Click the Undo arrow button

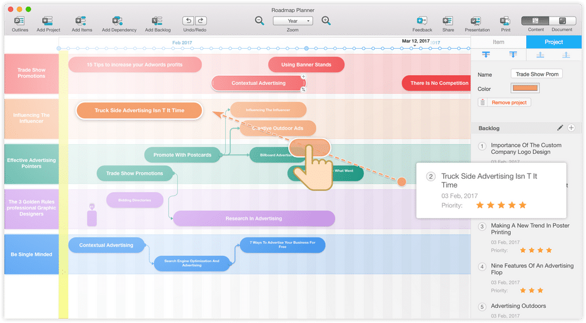coord(189,21)
